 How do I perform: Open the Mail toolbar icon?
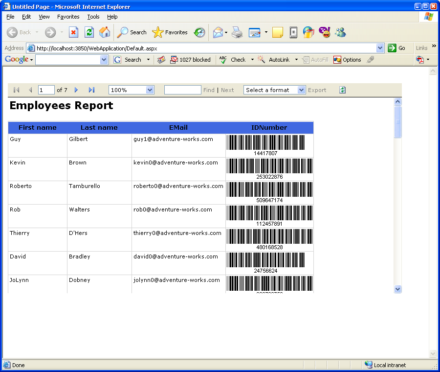[x=218, y=32]
